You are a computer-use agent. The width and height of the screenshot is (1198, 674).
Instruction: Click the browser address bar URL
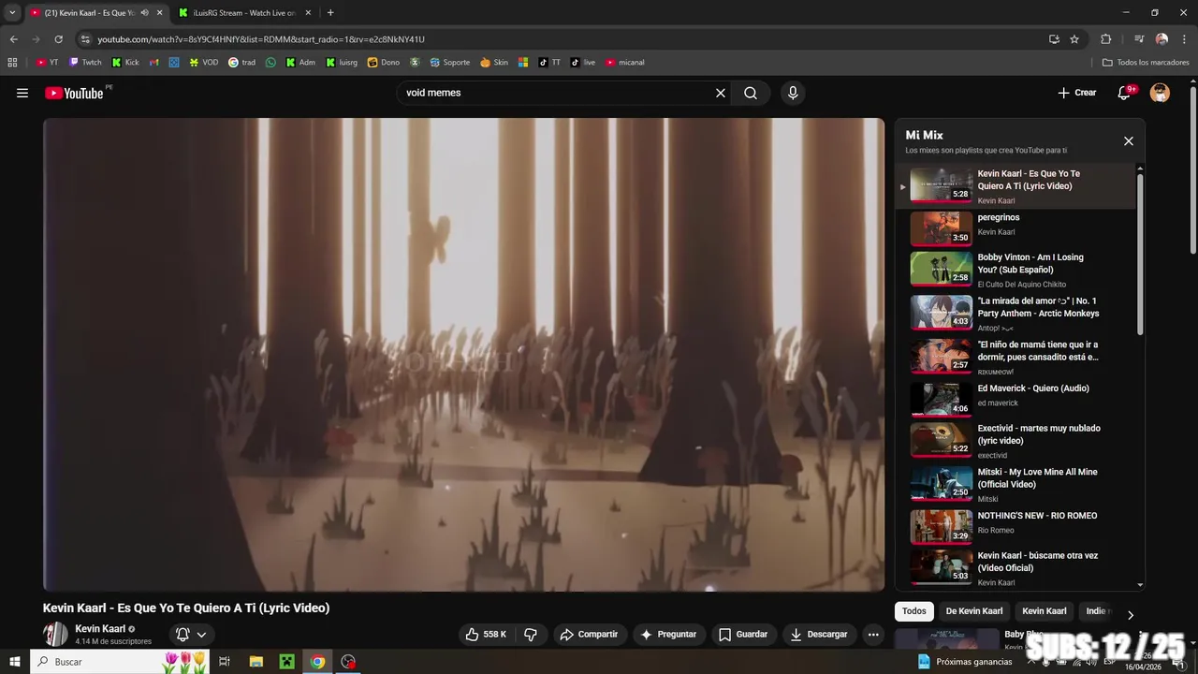[261, 39]
